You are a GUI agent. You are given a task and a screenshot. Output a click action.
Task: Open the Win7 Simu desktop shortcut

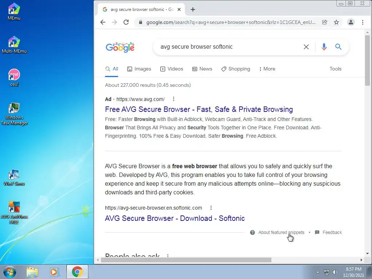tap(14, 177)
